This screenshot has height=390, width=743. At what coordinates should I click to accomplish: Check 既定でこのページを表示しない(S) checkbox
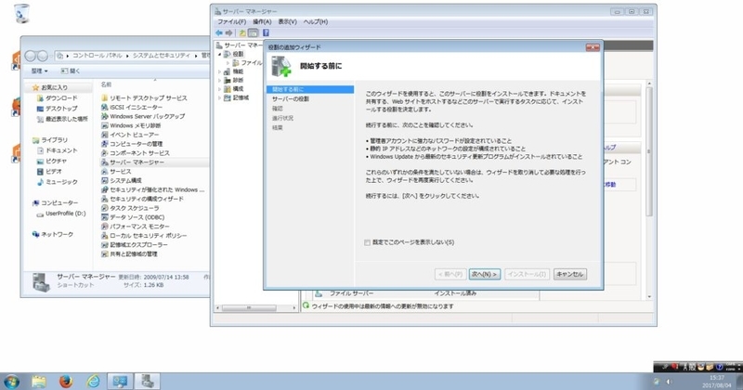pyautogui.click(x=367, y=242)
